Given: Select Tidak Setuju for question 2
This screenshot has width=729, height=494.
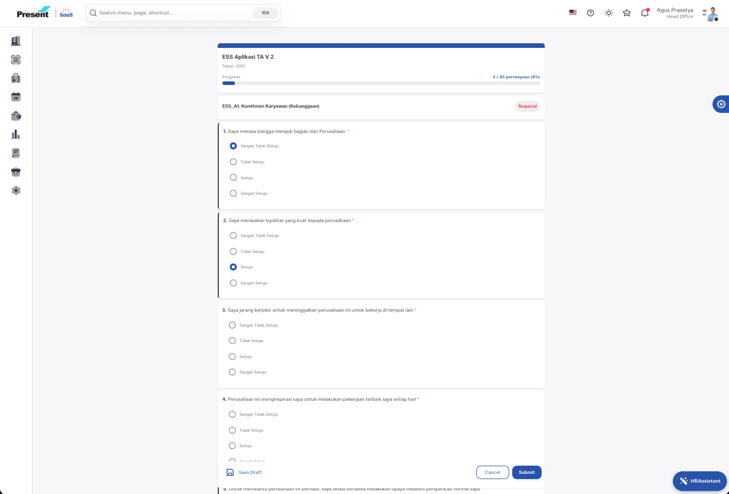Looking at the screenshot, I should click(233, 251).
